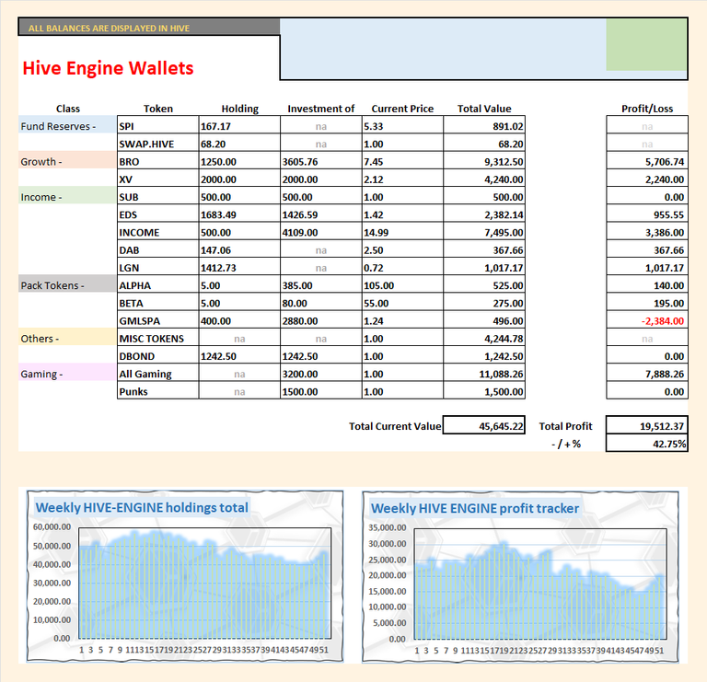Select the DAB token cell
The width and height of the screenshot is (707, 682).
[x=157, y=250]
